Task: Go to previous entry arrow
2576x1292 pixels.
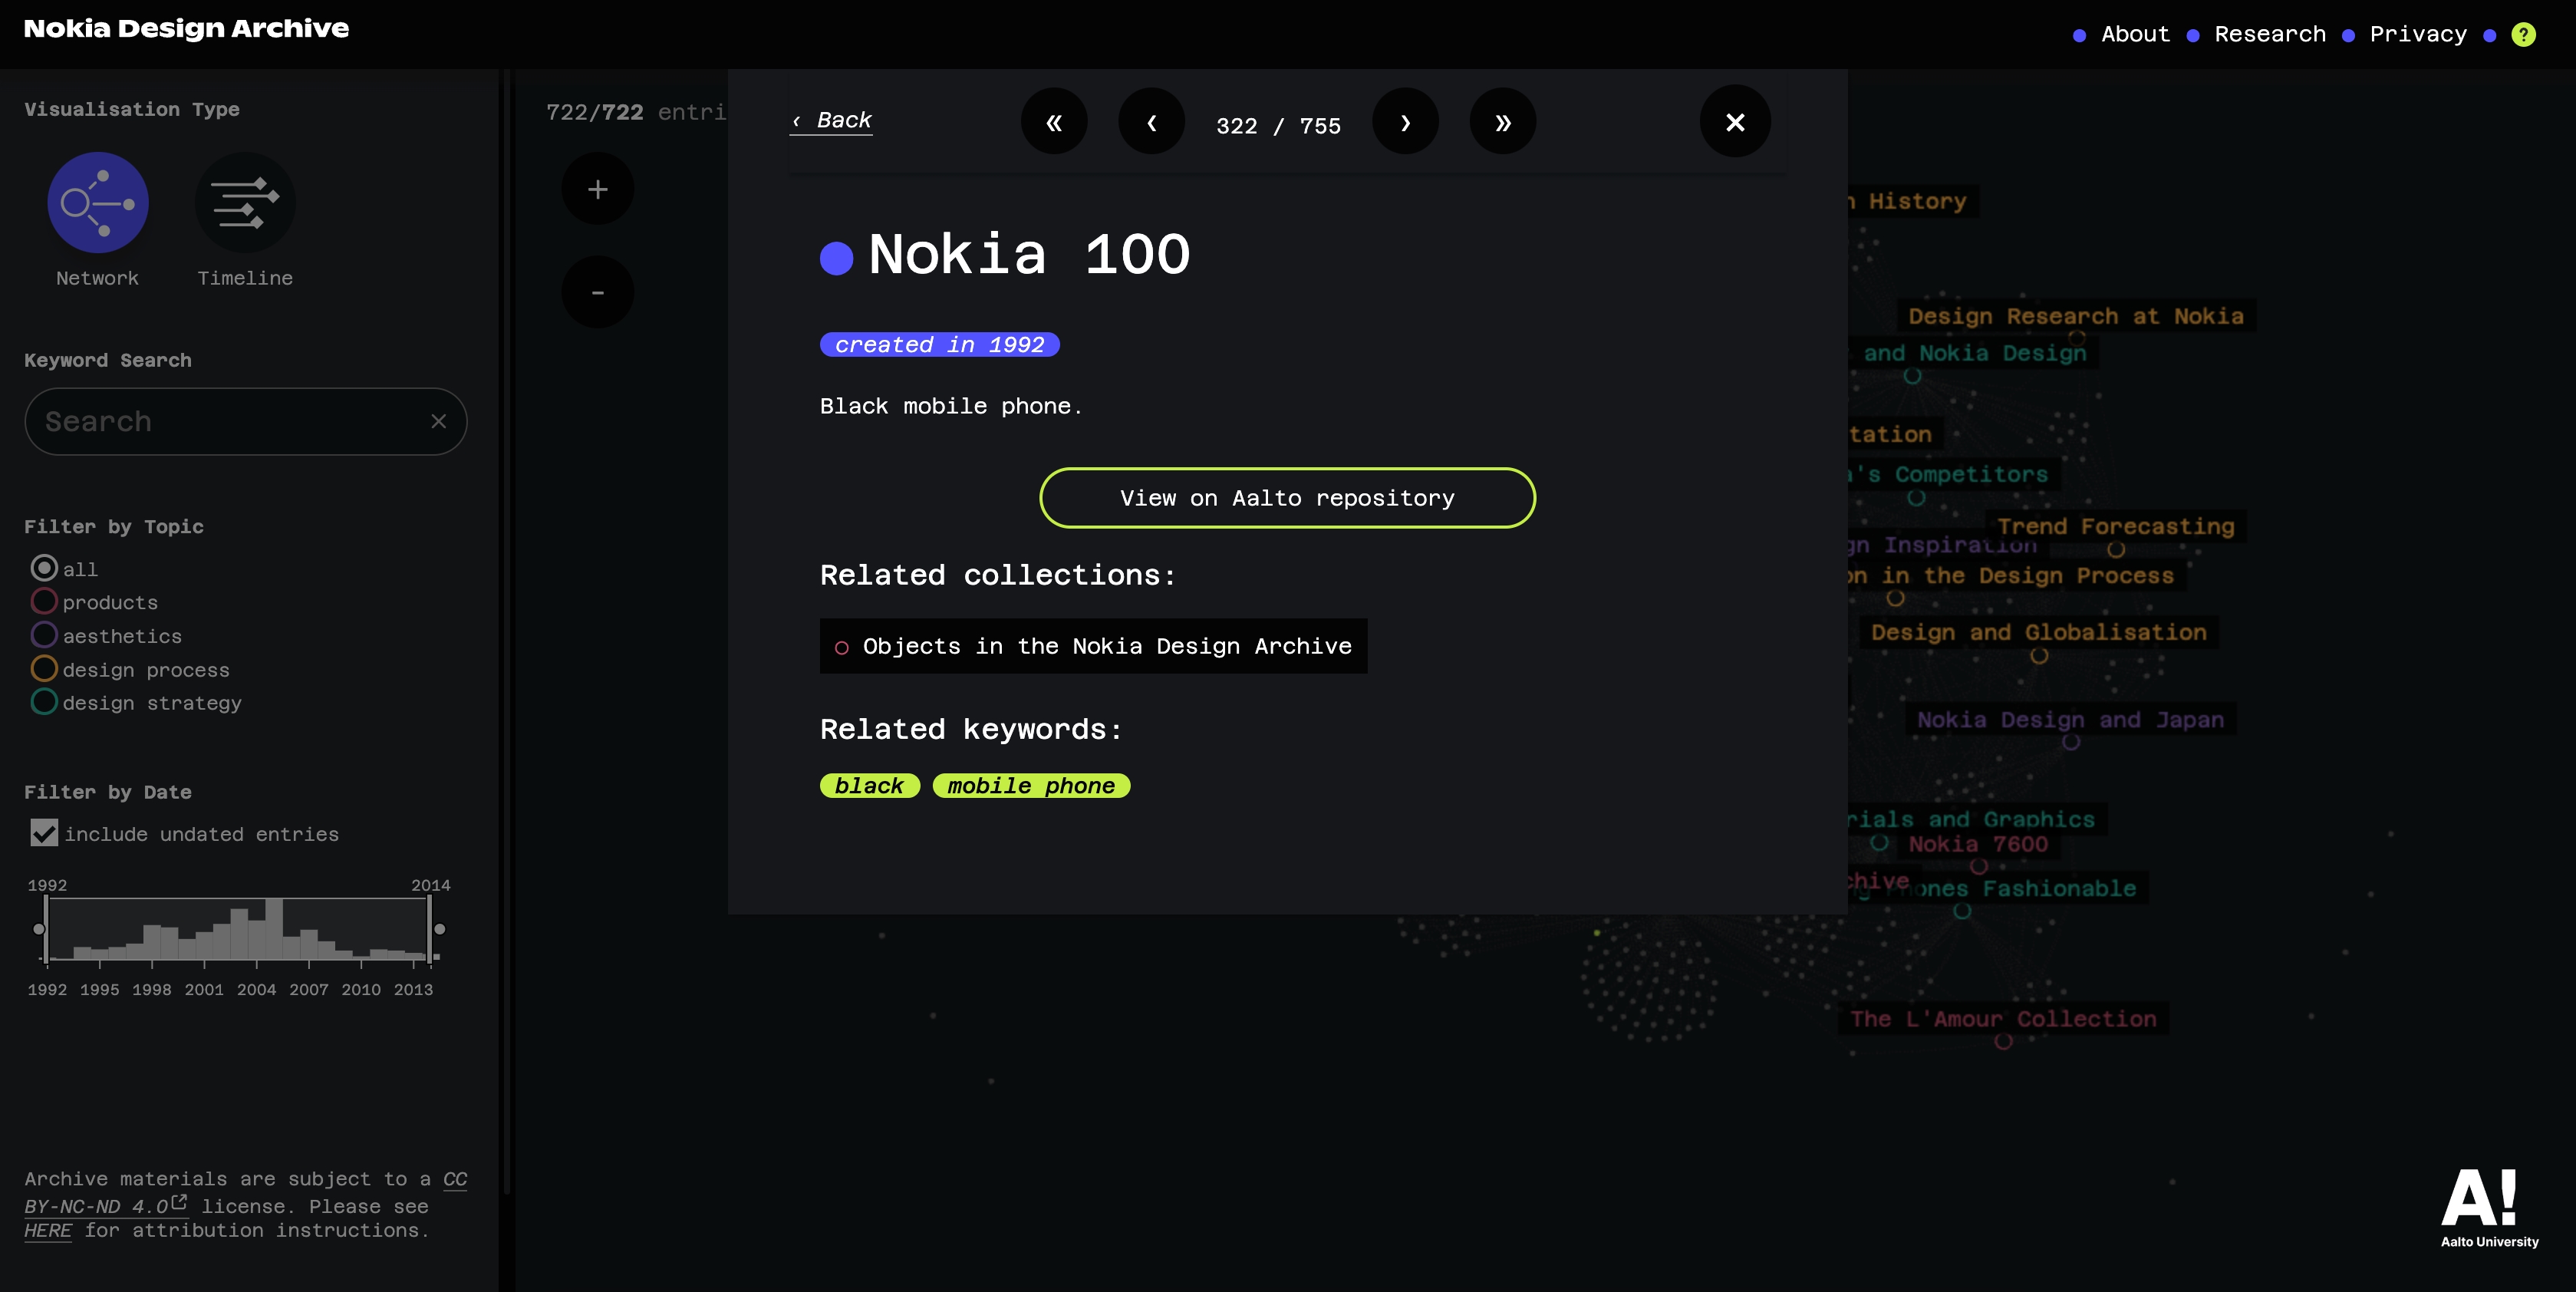Action: (x=1151, y=122)
